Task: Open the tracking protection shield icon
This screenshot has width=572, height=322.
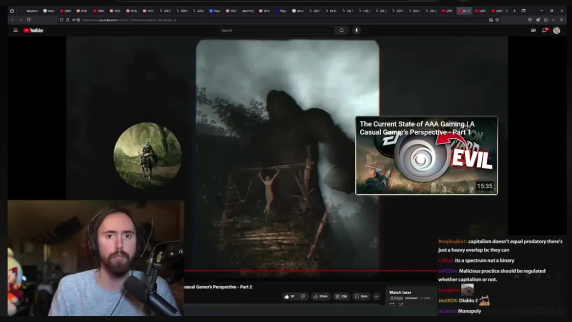Action: pyautogui.click(x=62, y=20)
